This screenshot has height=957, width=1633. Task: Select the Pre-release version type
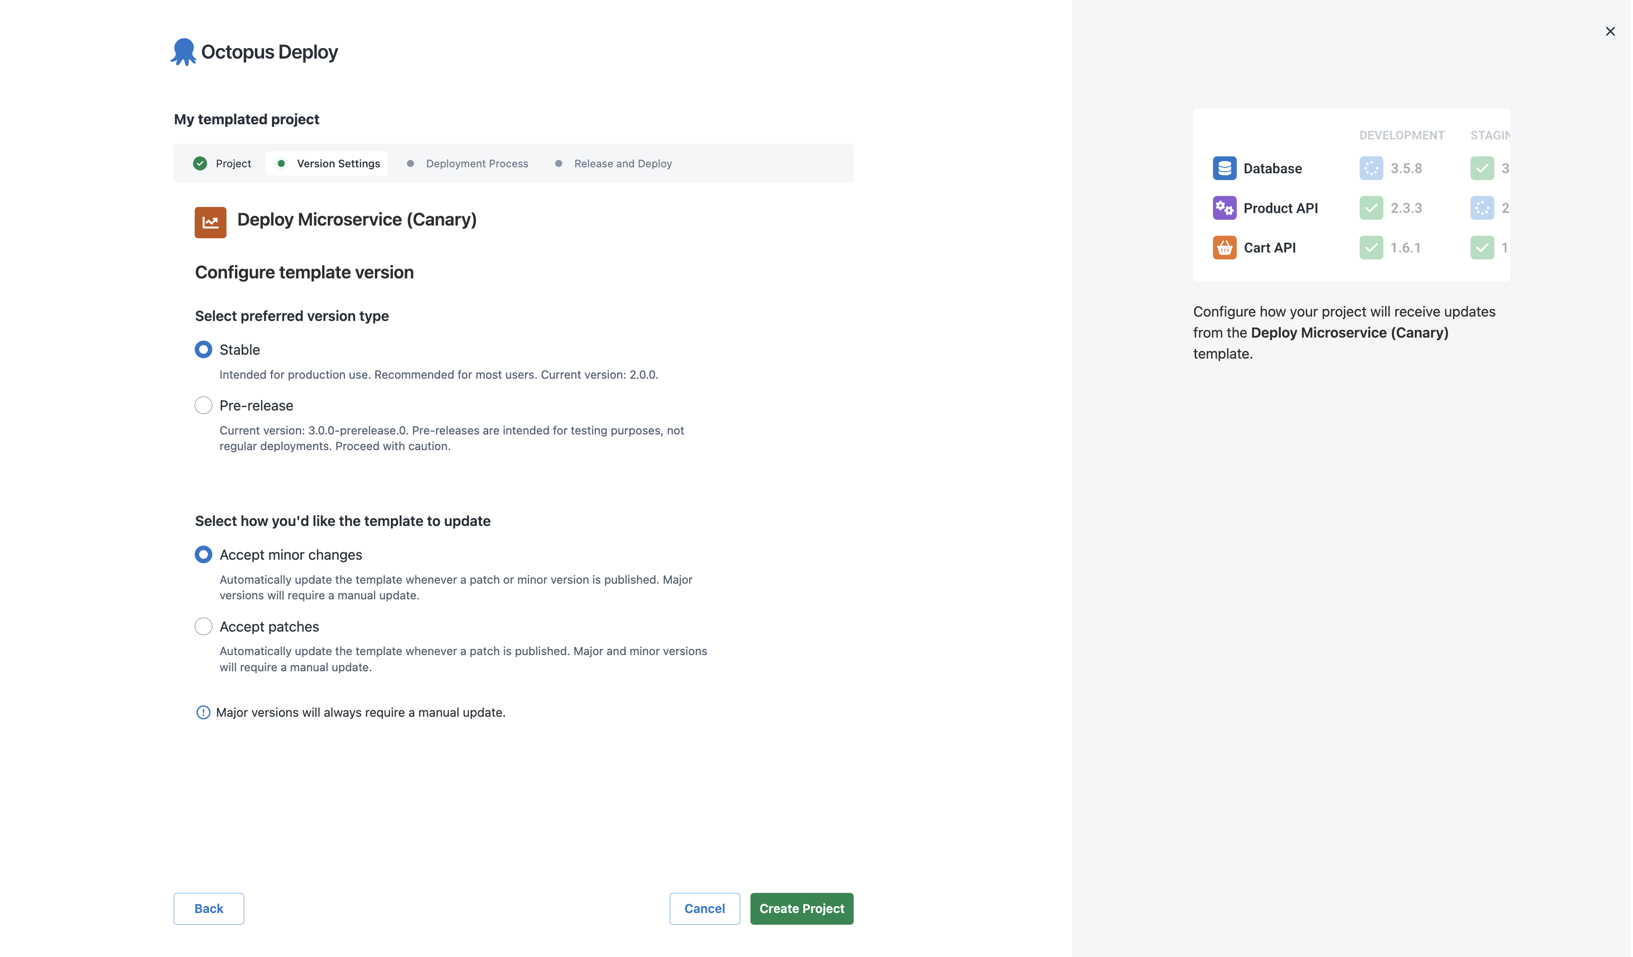click(x=203, y=405)
